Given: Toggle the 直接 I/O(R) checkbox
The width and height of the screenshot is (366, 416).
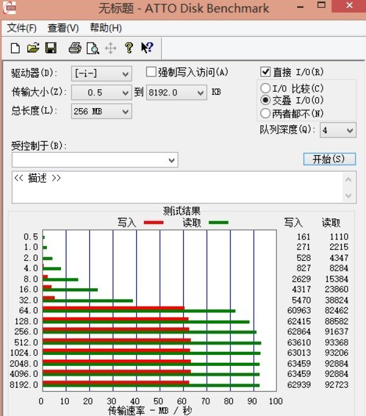Looking at the screenshot, I should tap(265, 72).
